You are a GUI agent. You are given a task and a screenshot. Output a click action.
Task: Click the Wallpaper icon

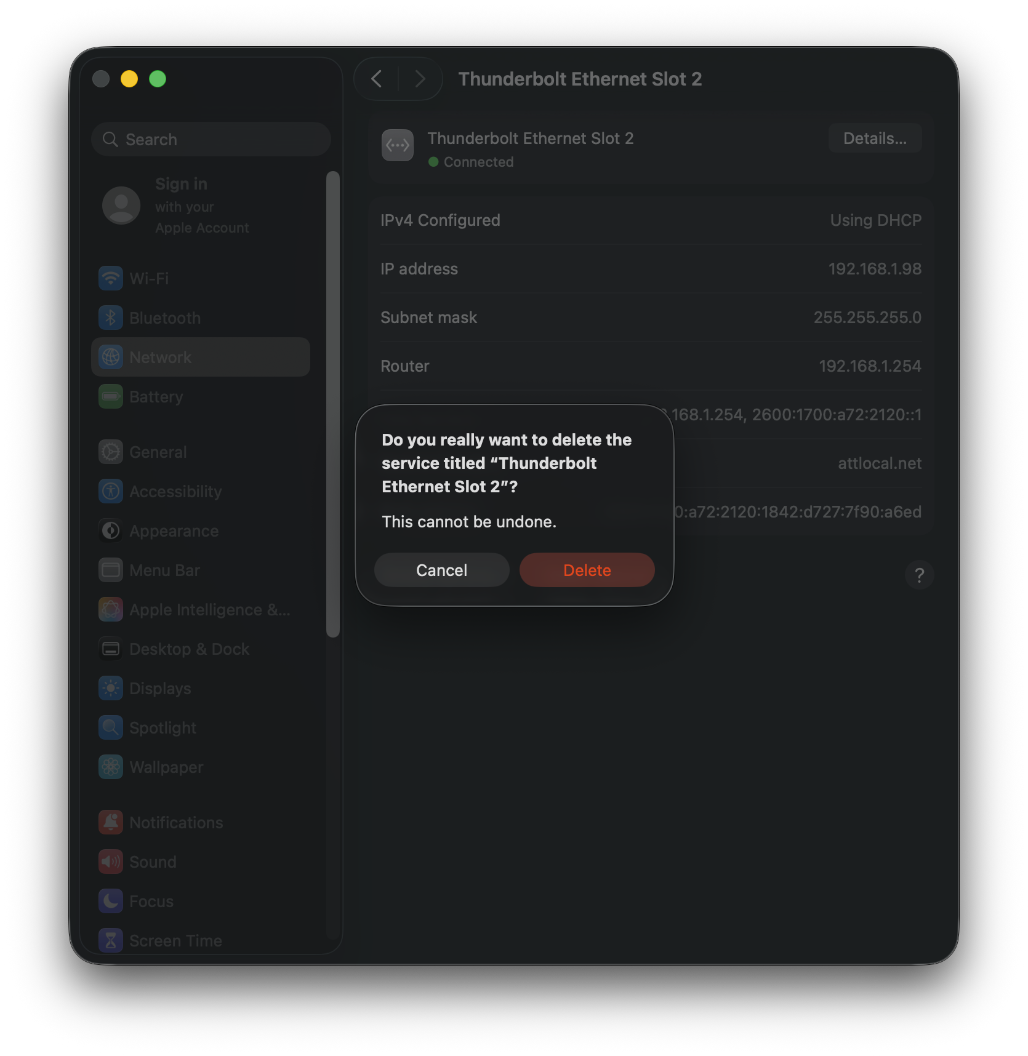tap(111, 767)
